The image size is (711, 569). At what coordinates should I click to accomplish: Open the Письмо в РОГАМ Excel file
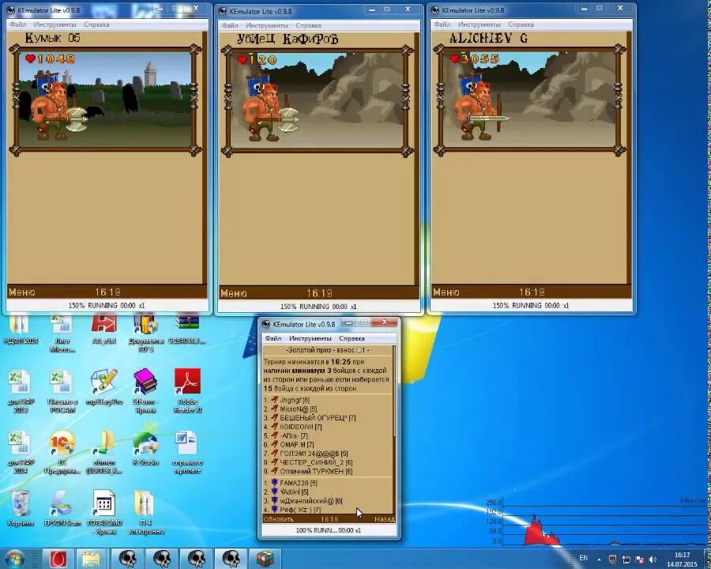62,390
